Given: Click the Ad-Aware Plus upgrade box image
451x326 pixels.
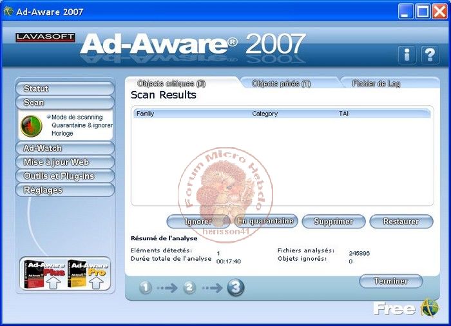Looking at the screenshot, I should pyautogui.click(x=44, y=274).
